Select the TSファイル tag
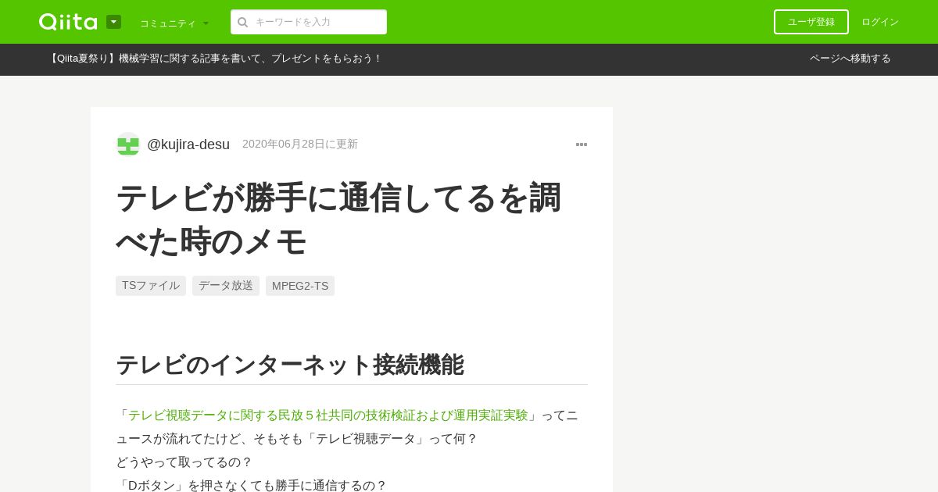This screenshot has width=938, height=492. click(151, 286)
